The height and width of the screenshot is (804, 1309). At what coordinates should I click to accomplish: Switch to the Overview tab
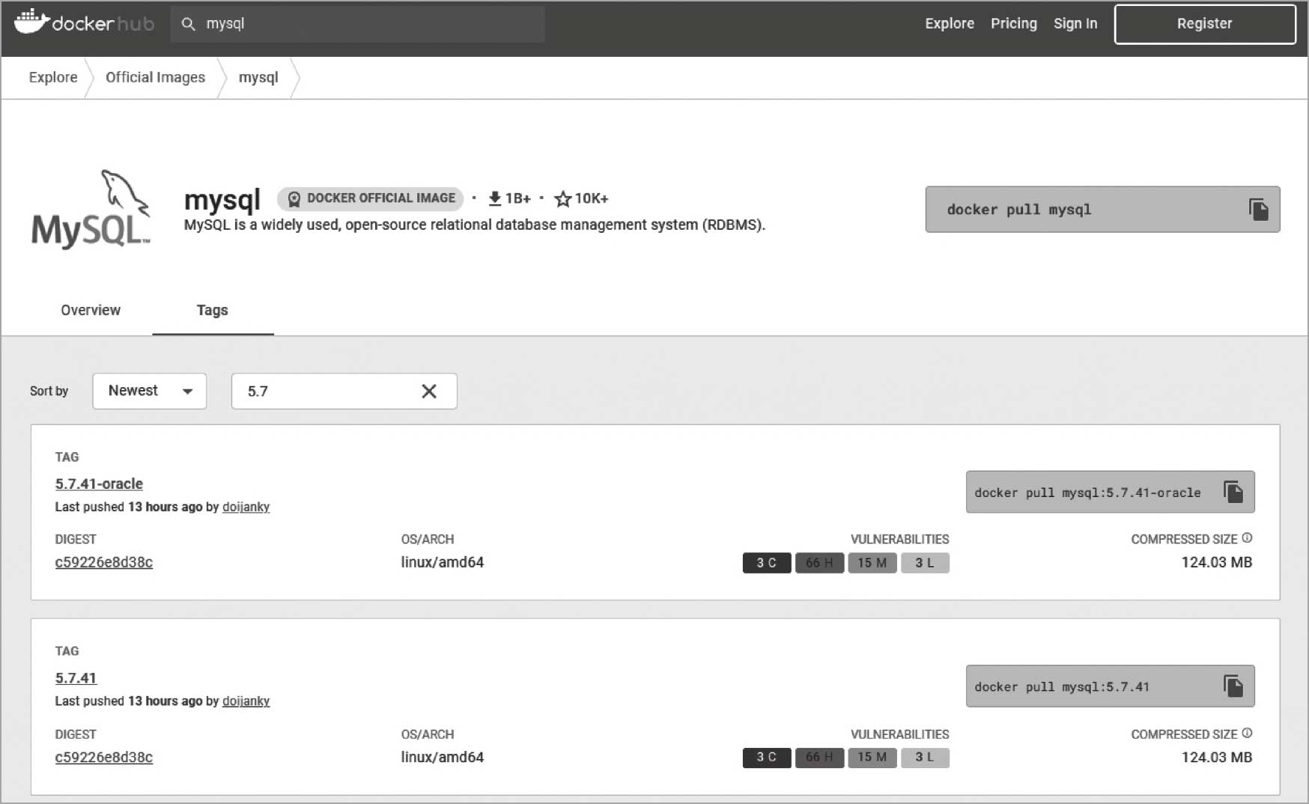pyautogui.click(x=91, y=310)
